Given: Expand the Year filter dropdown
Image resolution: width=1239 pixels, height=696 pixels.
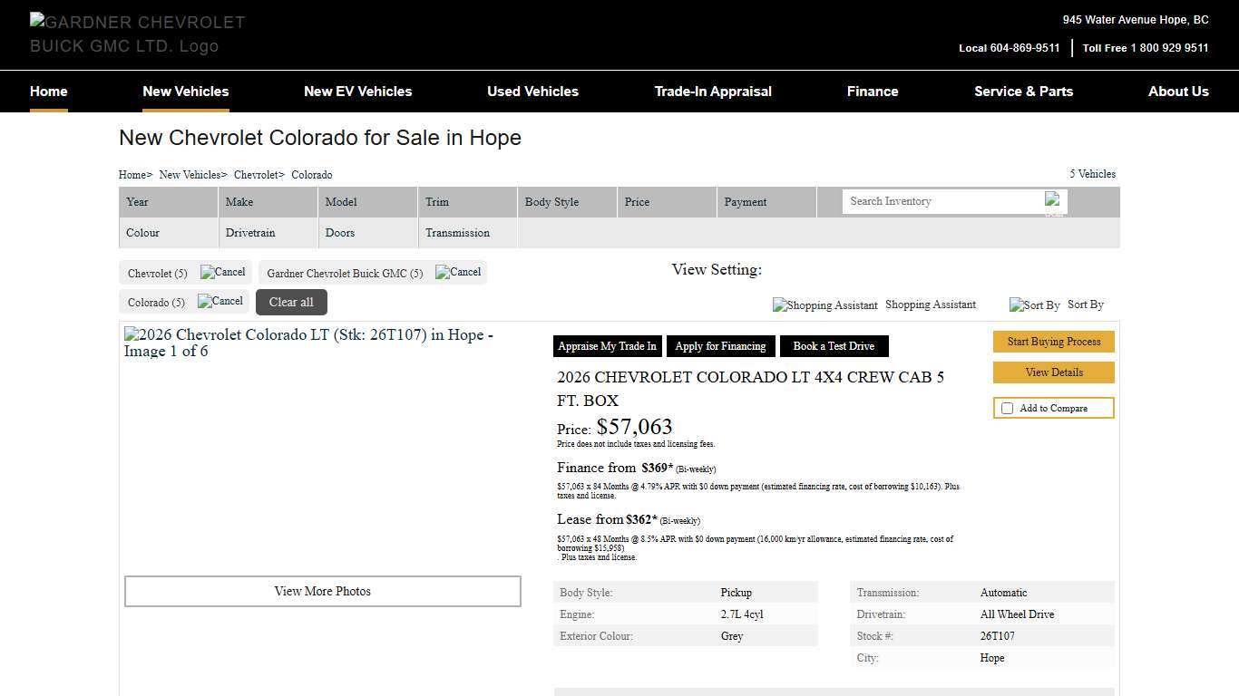Looking at the screenshot, I should pos(168,202).
